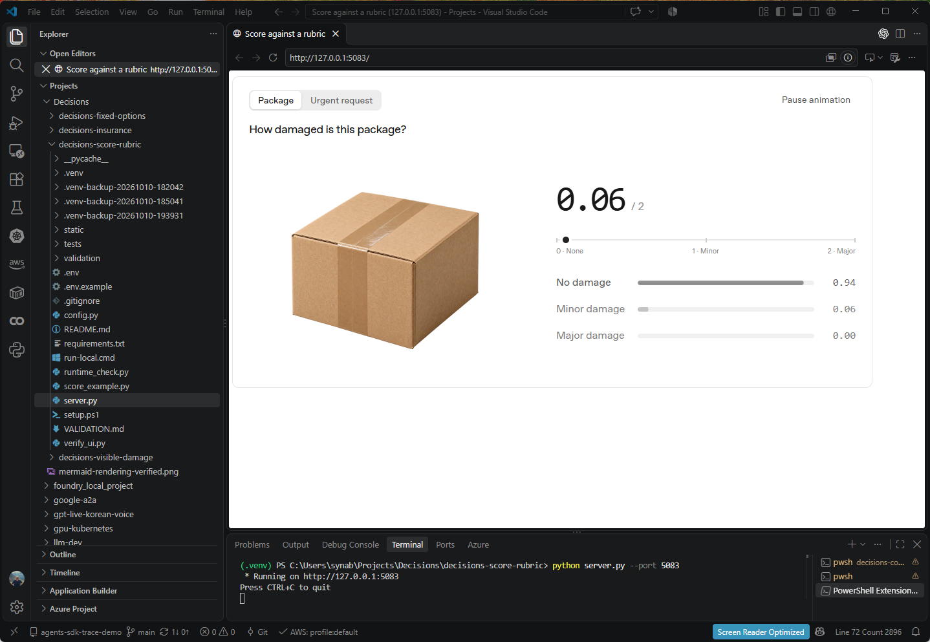The height and width of the screenshot is (642, 930).
Task: Open the Testing flask view
Action: click(17, 208)
